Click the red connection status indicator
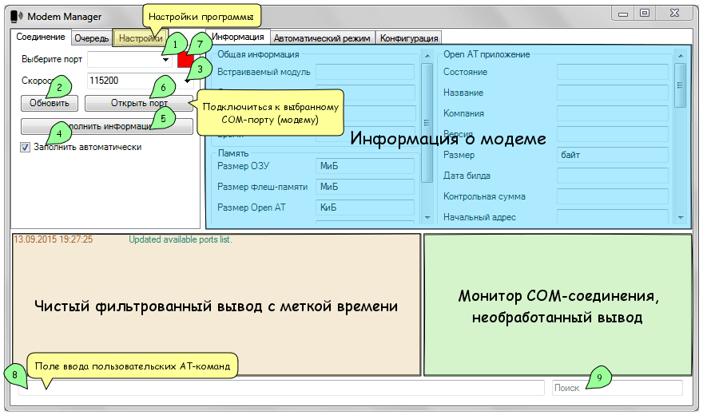The image size is (703, 415). tap(185, 60)
